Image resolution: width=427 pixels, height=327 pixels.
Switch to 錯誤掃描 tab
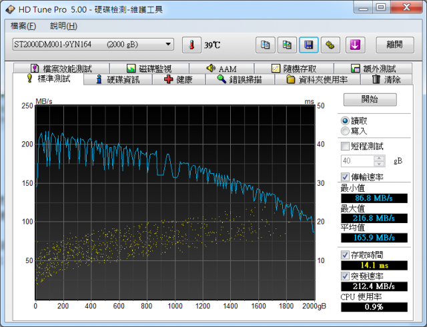(240, 80)
